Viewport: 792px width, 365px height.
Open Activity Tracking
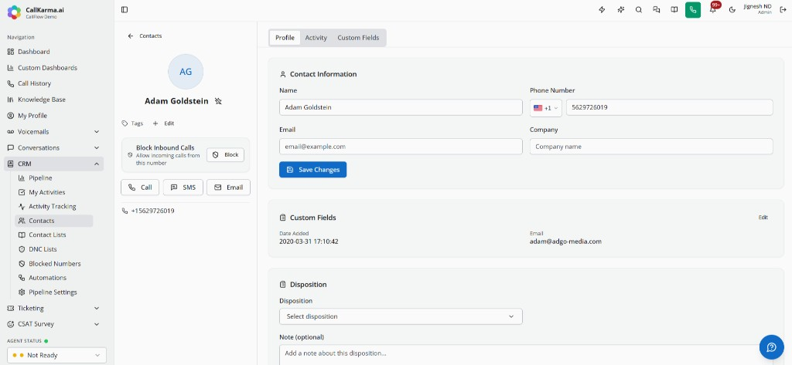[x=54, y=206]
